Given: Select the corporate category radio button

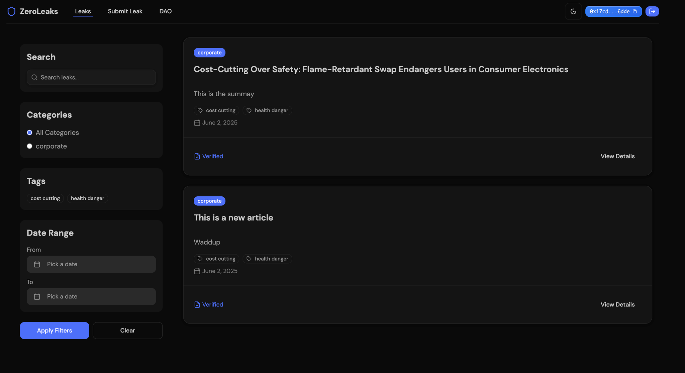Looking at the screenshot, I should coord(29,146).
